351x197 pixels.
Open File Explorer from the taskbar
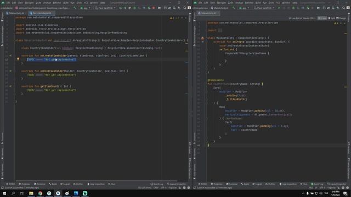click(x=31, y=193)
